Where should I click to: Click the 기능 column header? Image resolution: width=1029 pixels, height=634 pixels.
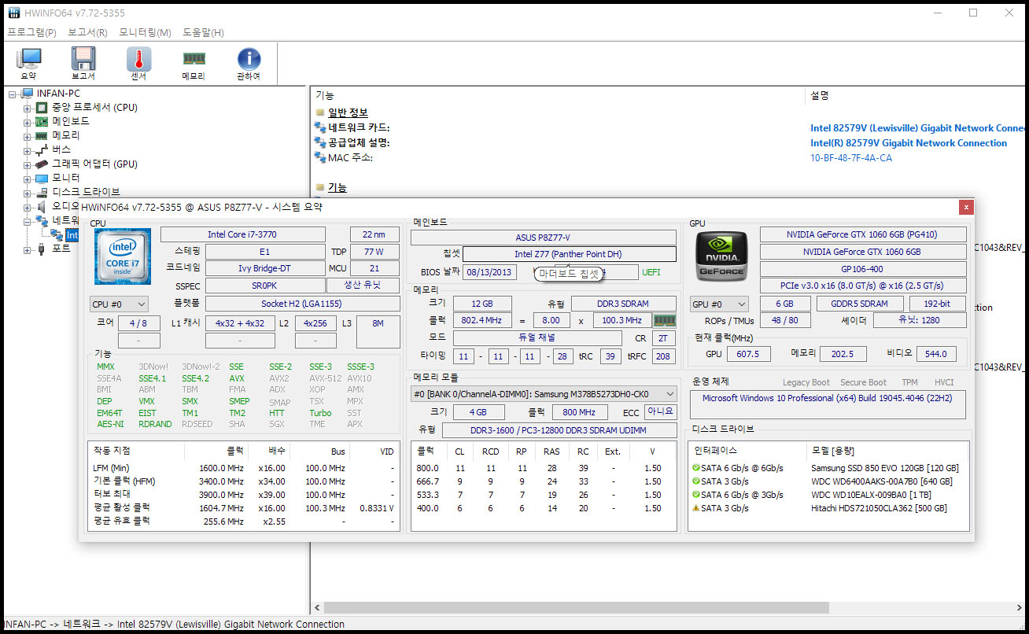tap(325, 95)
